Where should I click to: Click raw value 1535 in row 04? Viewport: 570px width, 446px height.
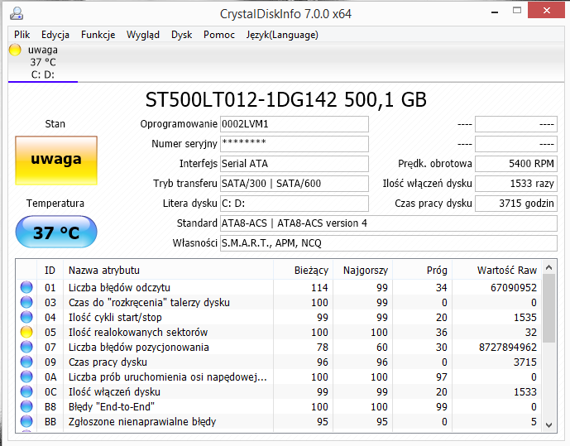point(525,317)
